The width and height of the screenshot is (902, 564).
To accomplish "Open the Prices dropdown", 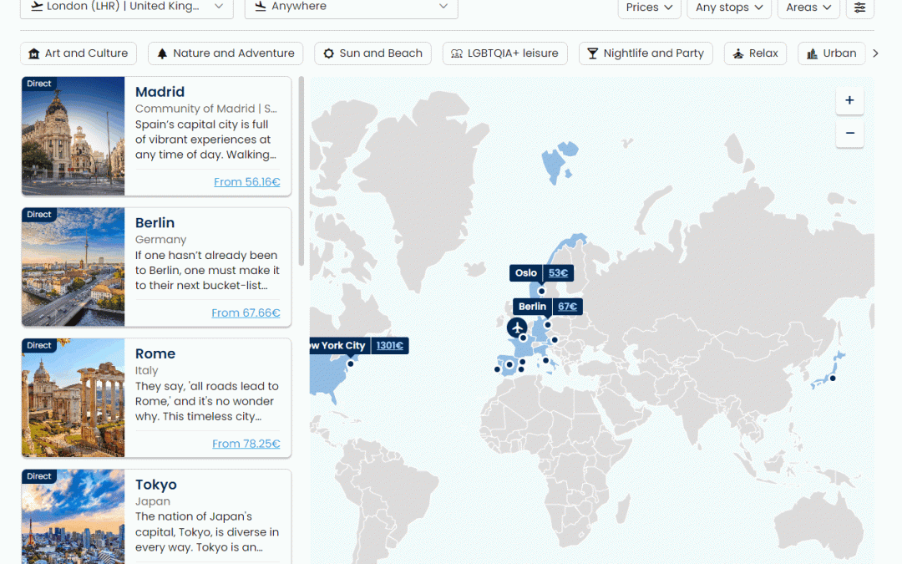I will pos(649,8).
